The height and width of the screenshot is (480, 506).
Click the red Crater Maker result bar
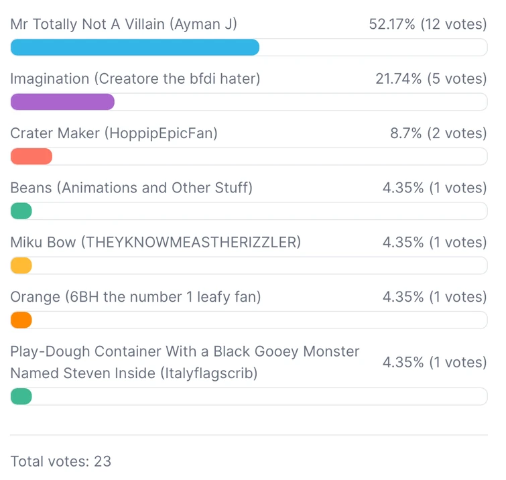31,156
